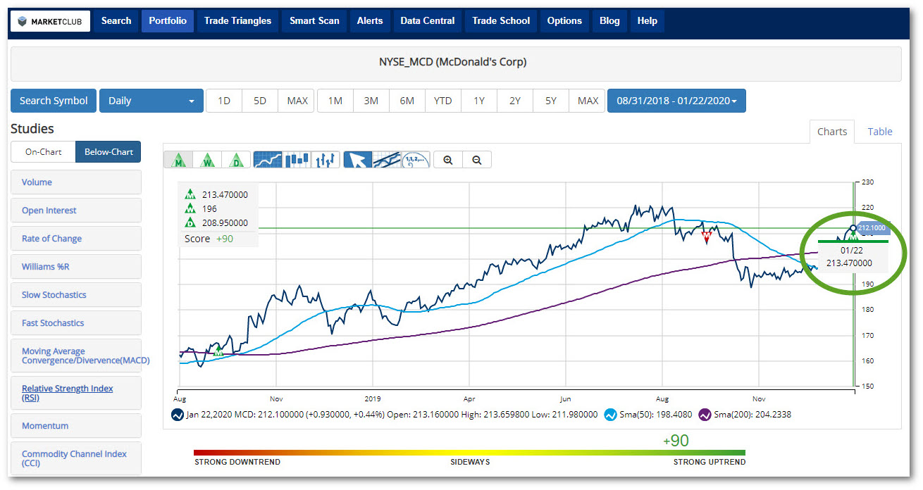
Task: Open the Options menu
Action: [564, 21]
